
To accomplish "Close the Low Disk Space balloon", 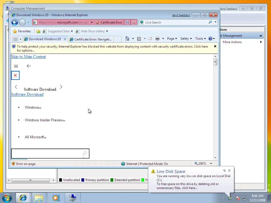I will 229,170.
